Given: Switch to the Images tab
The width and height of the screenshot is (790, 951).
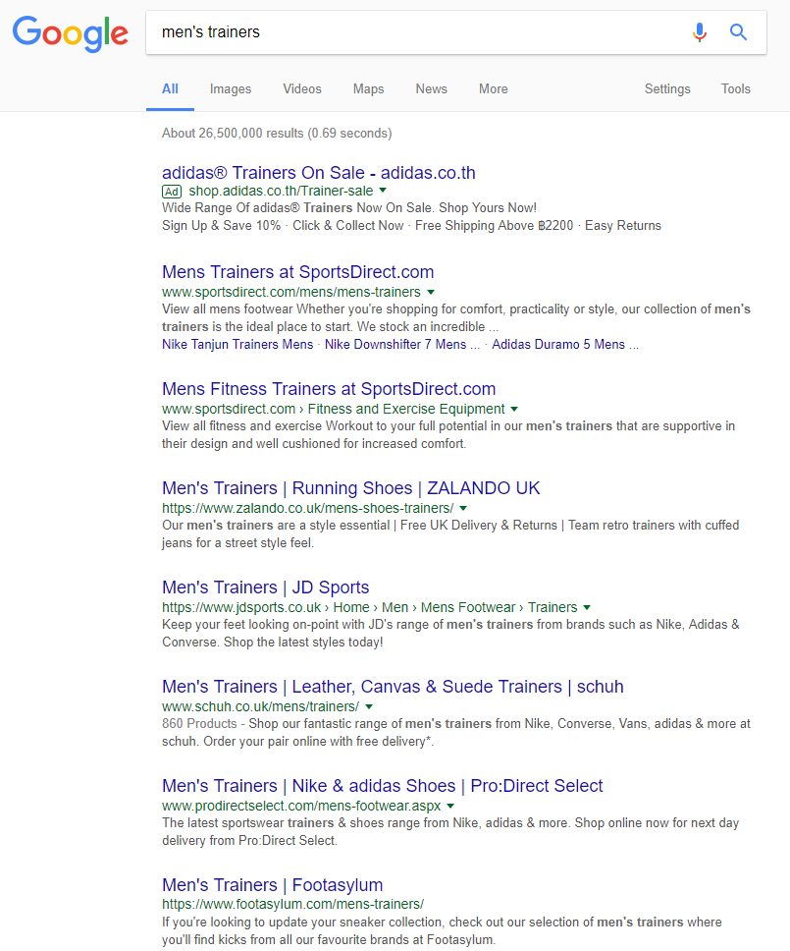Looking at the screenshot, I should tap(231, 88).
